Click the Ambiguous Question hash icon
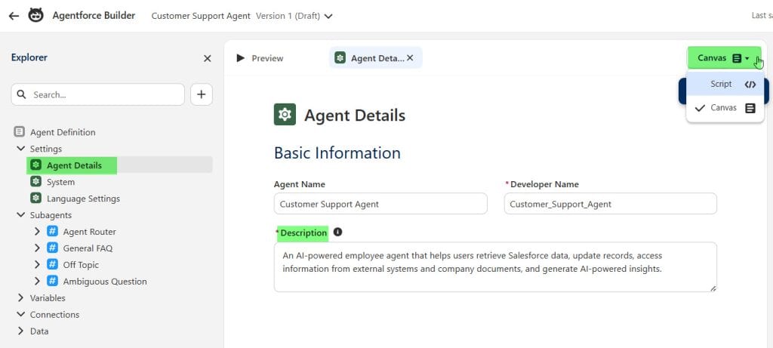The image size is (773, 348). 52,281
